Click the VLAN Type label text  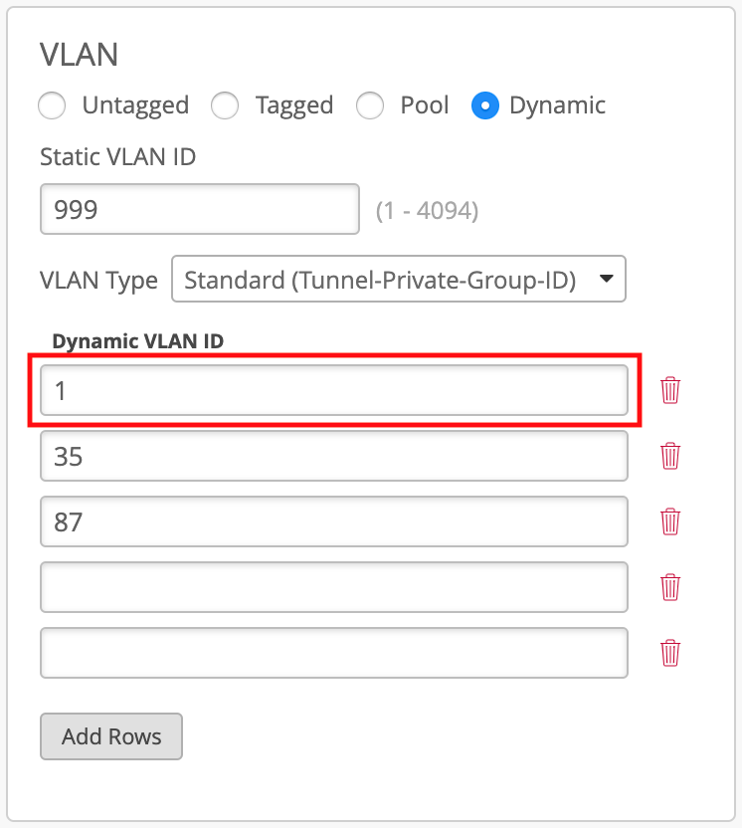coord(98,281)
